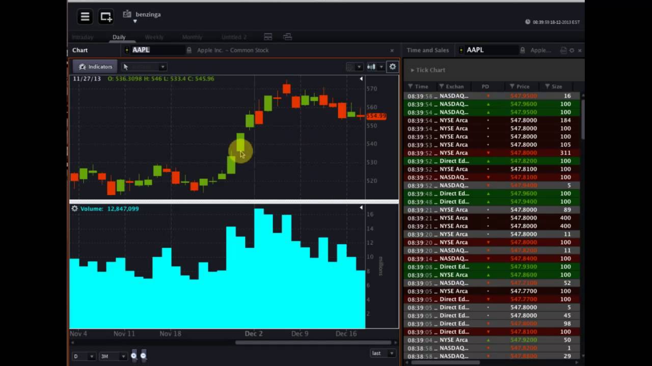Viewport: 652px width, 366px height.
Task: Click the 554.99 current price marker
Action: [376, 116]
